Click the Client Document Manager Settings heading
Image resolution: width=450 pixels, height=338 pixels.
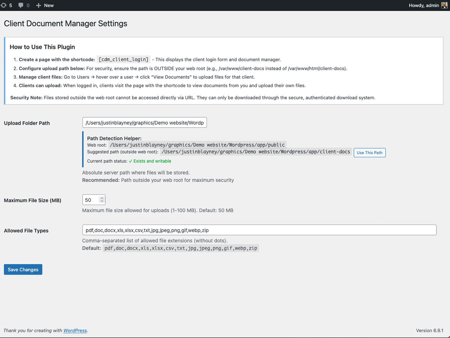click(65, 23)
